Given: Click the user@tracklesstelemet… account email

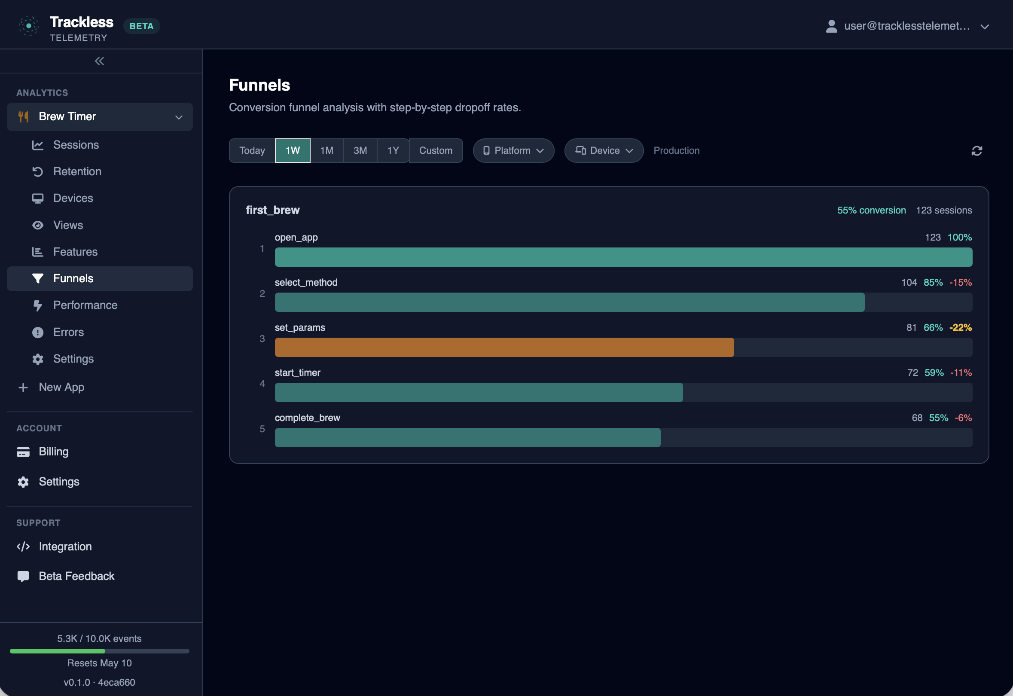Looking at the screenshot, I should click(907, 26).
